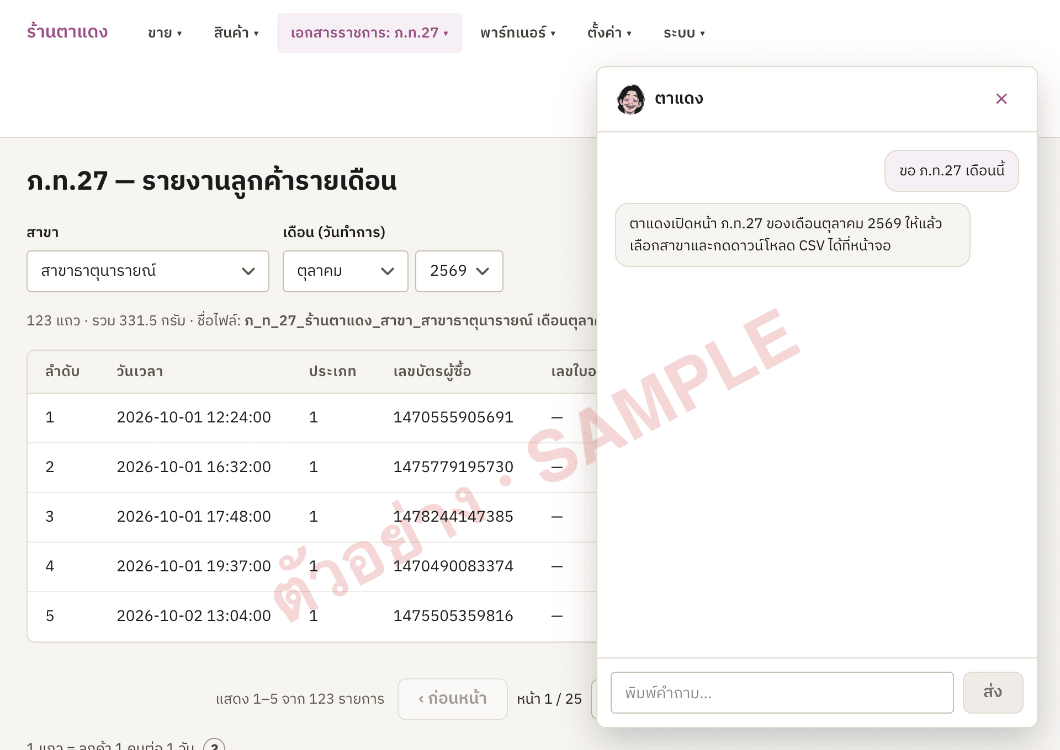Click the วันเวลา column header

pyautogui.click(x=140, y=371)
